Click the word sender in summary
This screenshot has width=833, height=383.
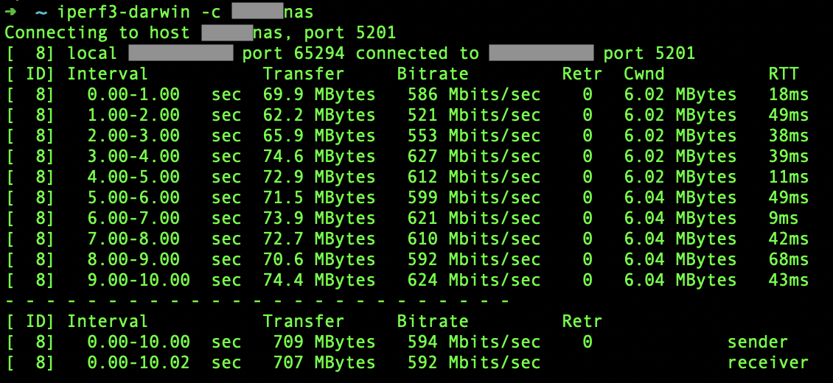(757, 342)
